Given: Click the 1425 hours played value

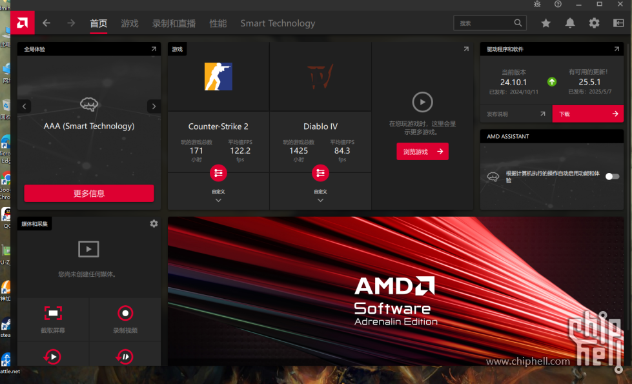Looking at the screenshot, I should click(299, 151).
